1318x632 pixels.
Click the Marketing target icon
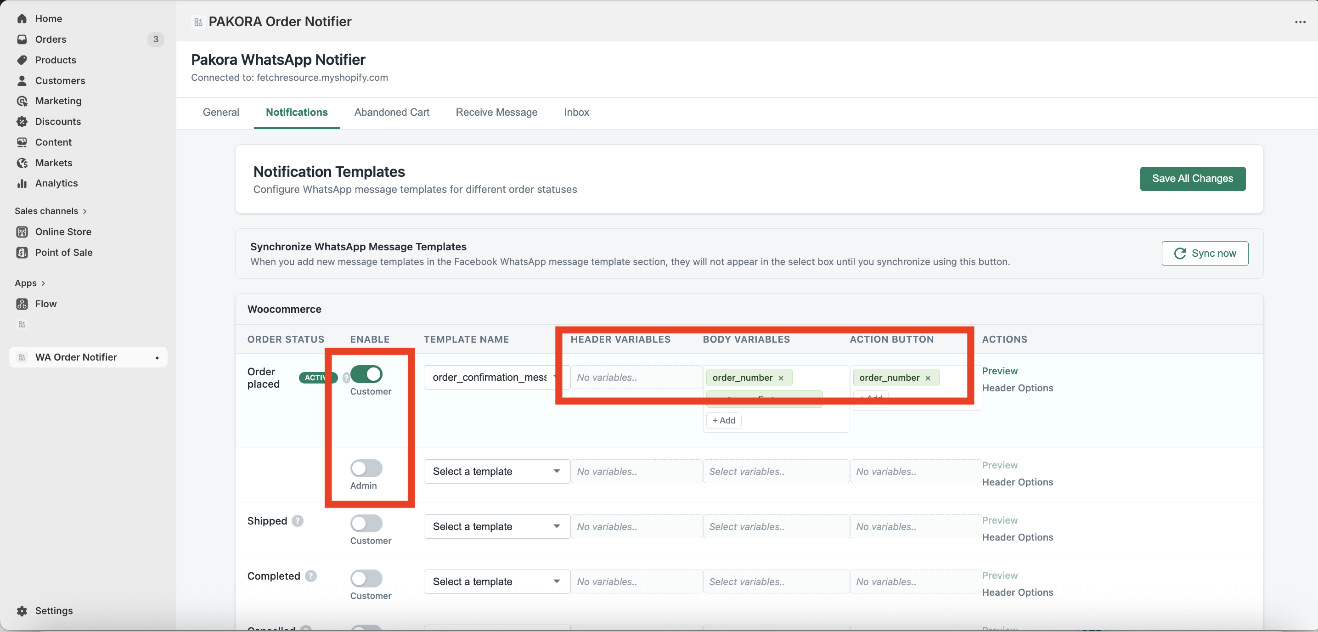click(x=22, y=101)
